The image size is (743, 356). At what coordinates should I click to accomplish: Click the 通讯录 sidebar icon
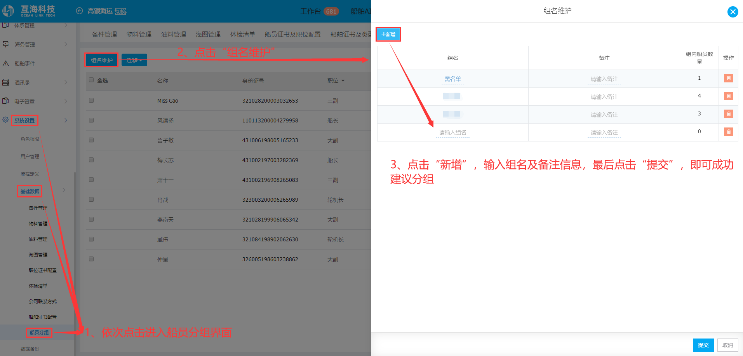click(6, 82)
